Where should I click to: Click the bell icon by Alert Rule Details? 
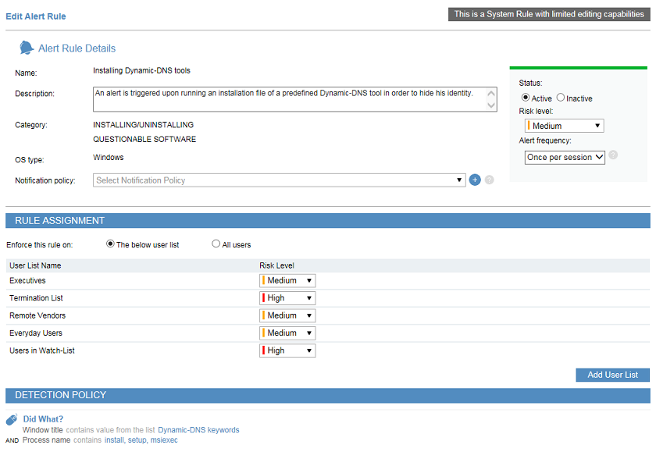pos(27,48)
